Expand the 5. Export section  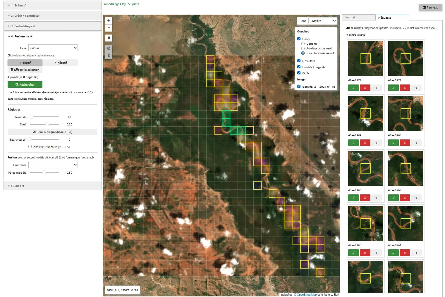[53, 186]
